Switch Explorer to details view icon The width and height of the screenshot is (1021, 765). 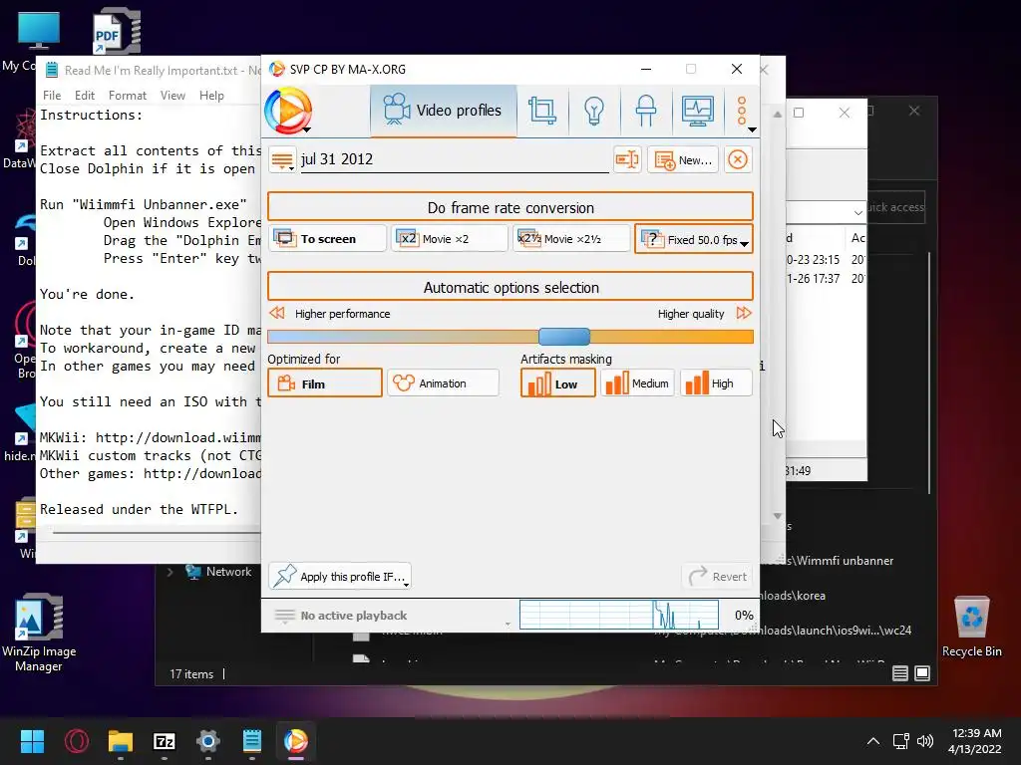click(x=900, y=673)
